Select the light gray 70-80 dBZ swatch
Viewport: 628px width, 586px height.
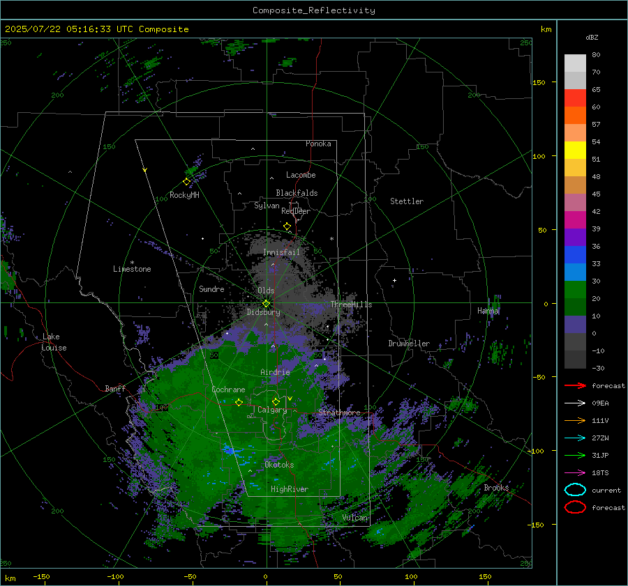575,63
